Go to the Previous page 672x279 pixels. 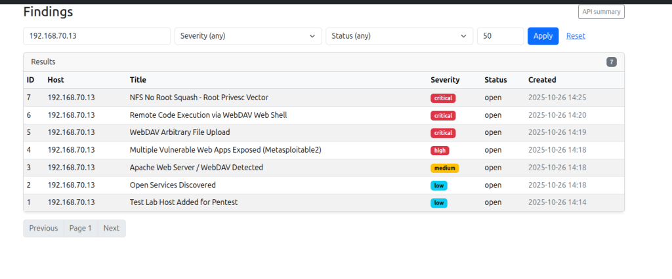pyautogui.click(x=43, y=229)
